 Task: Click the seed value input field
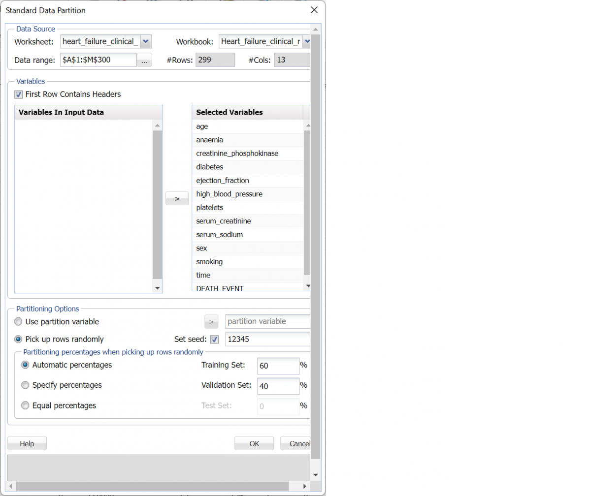pyautogui.click(x=266, y=340)
